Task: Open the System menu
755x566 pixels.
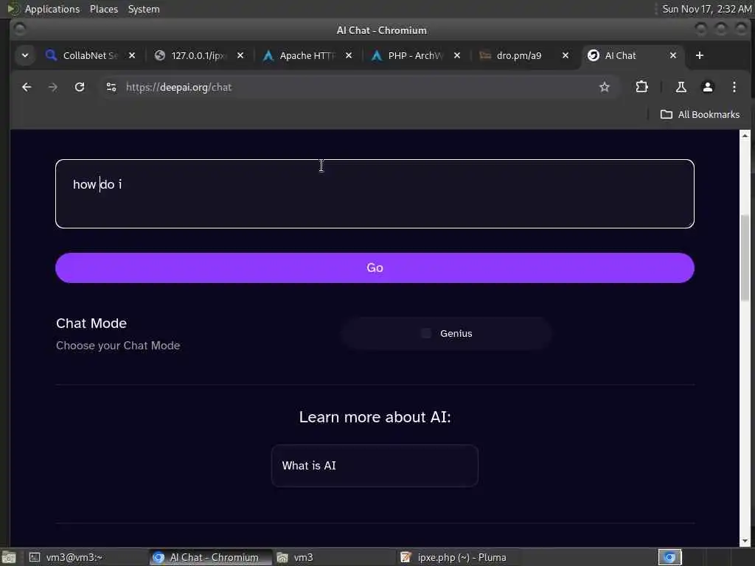Action: (x=144, y=9)
